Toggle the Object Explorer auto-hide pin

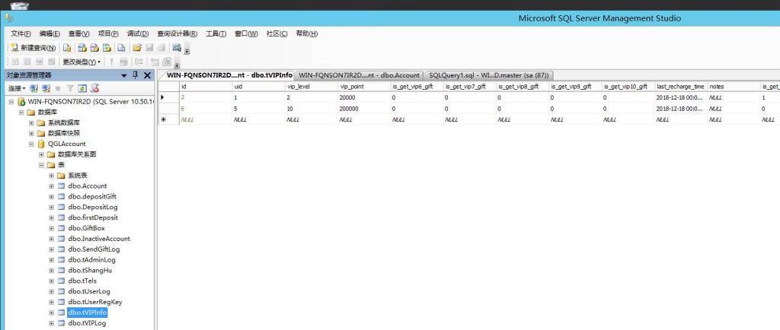click(135, 75)
